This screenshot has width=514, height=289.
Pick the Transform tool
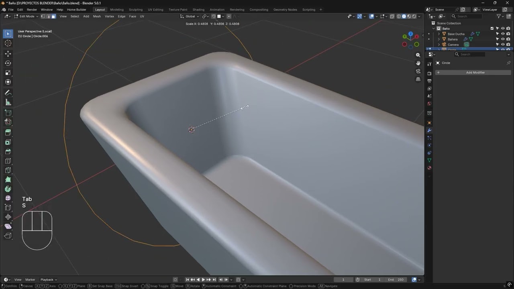tap(8, 82)
